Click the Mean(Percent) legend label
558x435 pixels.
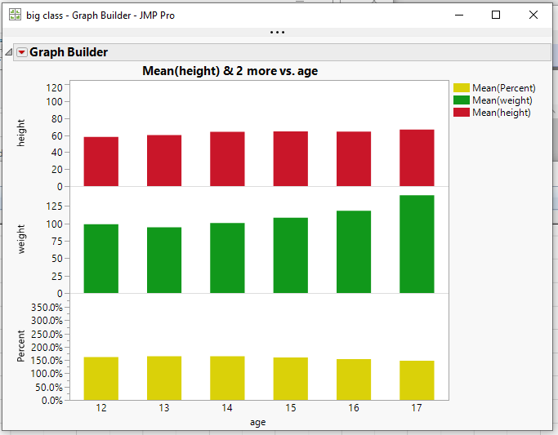[503, 88]
